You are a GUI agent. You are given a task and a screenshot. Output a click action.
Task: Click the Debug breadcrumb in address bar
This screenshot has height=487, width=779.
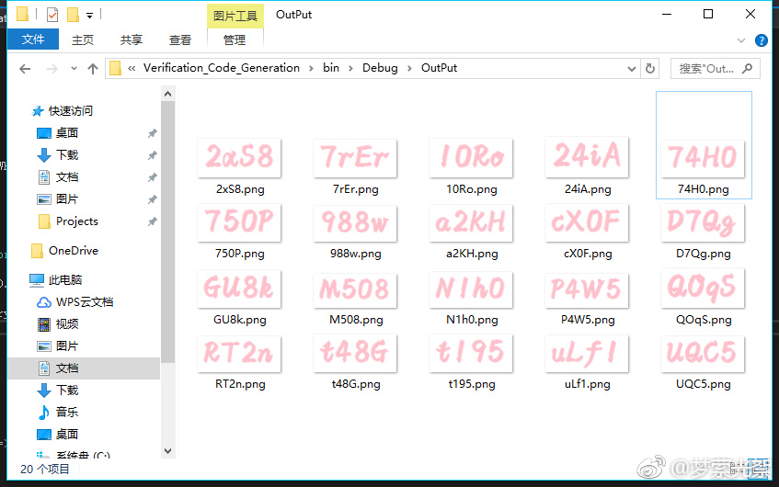pyautogui.click(x=380, y=68)
